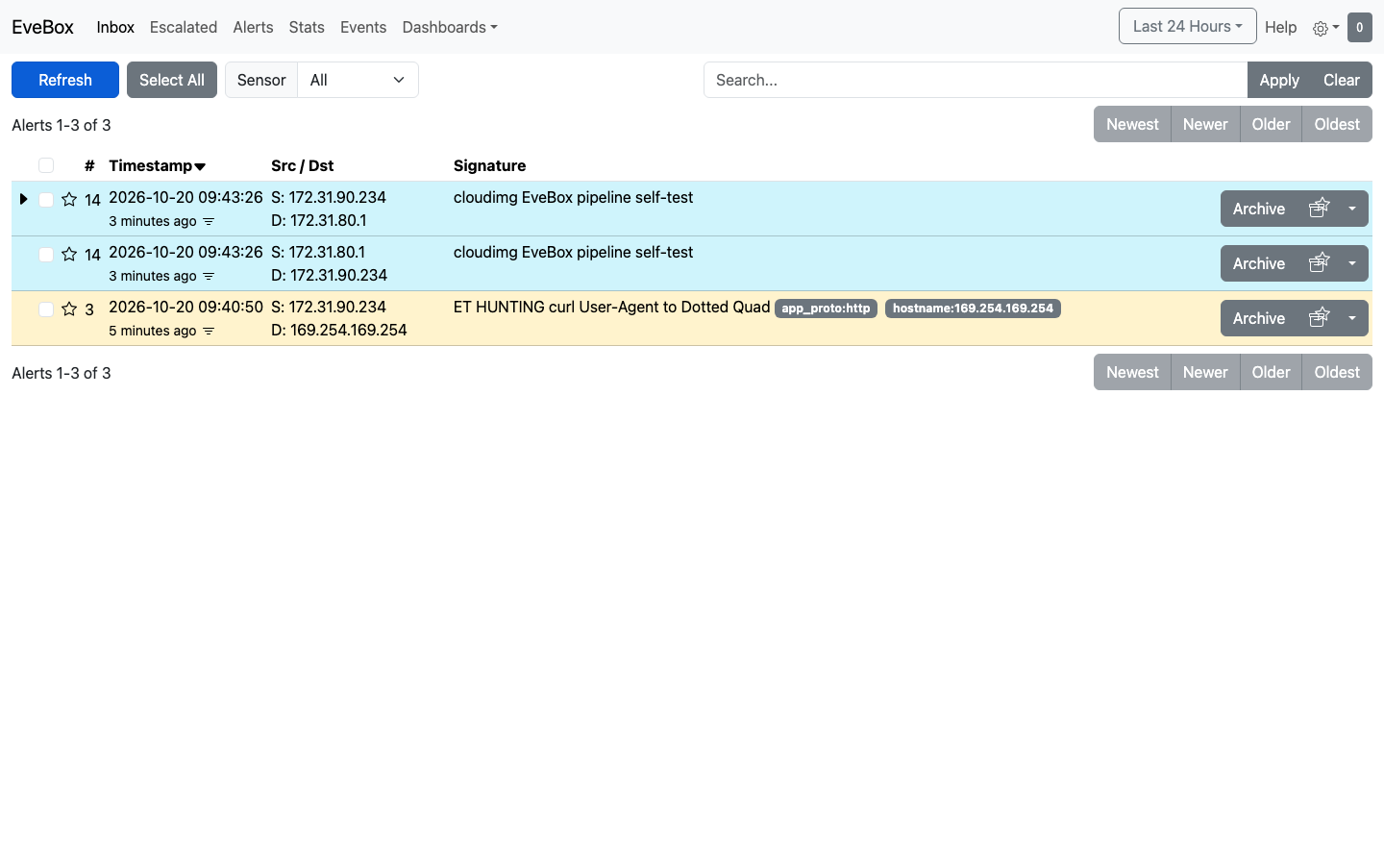Click the "ET HUNTING curl User-Agent to Dotted Quad" signature
Screen dimensions: 1384x865
[611, 307]
